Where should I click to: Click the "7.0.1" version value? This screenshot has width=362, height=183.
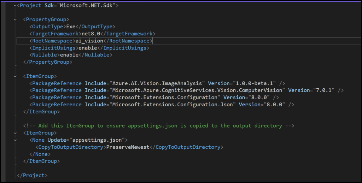(323, 90)
